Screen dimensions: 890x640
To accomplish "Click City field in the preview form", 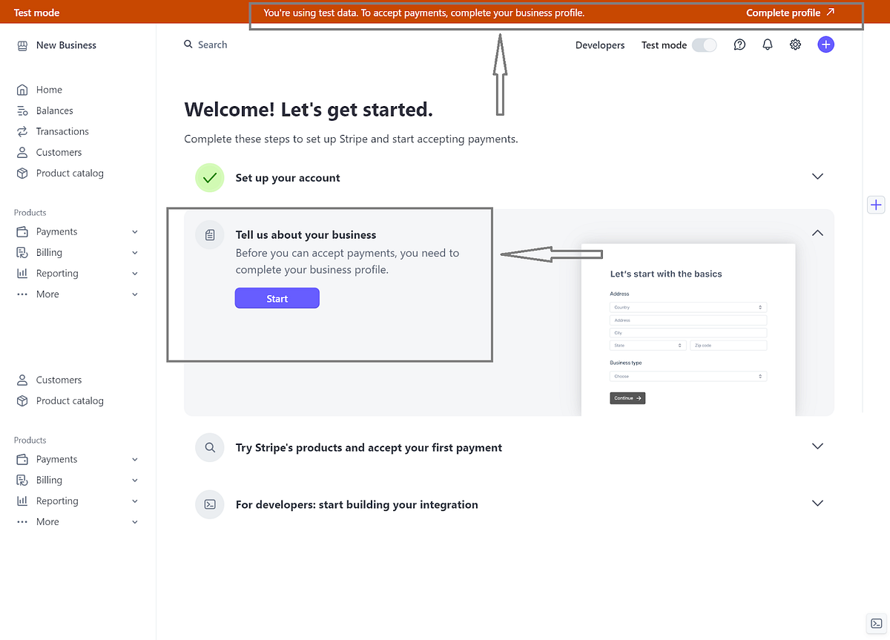I will tap(688, 333).
